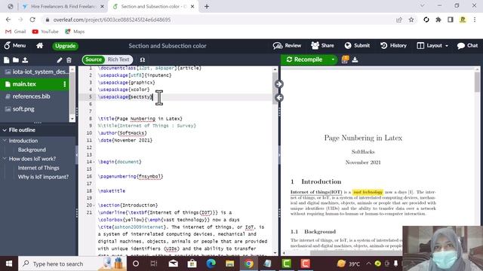Screen dimensions: 483x271
Task: Open Microsoft Edge from taskbar
Action: tap(211, 263)
